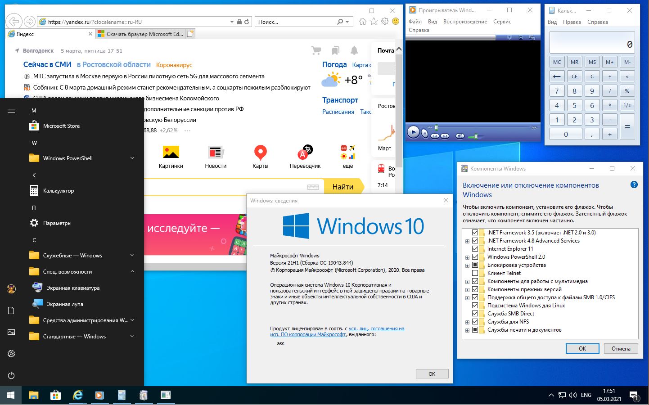Viewport: 649px width, 405px height.
Task: Open Microsoft Store from Start menu
Action: click(x=61, y=126)
